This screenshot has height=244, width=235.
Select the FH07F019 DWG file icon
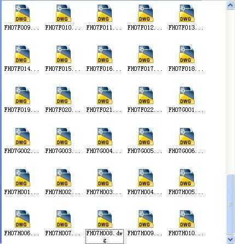coord(22,95)
